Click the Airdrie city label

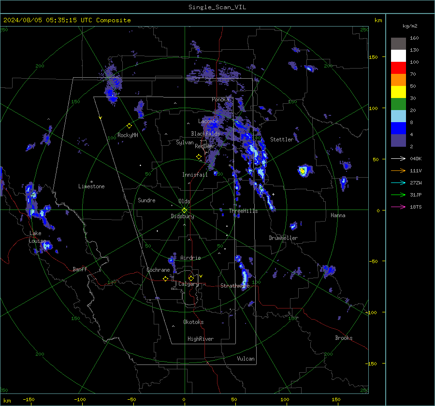click(190, 258)
